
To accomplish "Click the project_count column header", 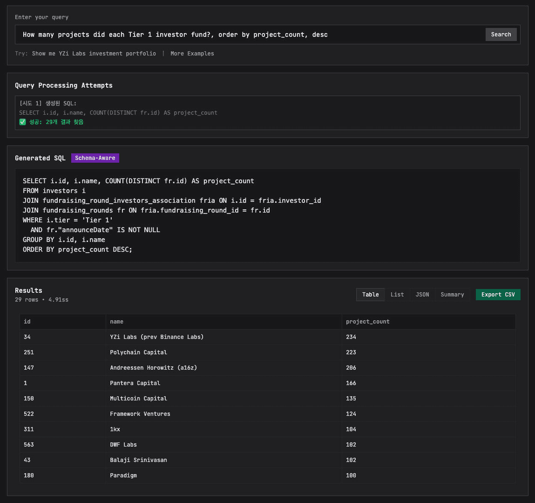I will [428, 322].
